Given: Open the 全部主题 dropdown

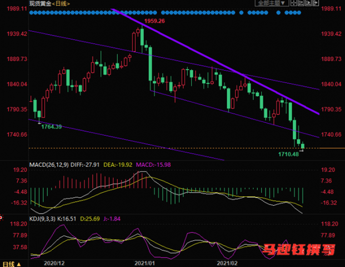Looking at the screenshot, I should [272, 3].
